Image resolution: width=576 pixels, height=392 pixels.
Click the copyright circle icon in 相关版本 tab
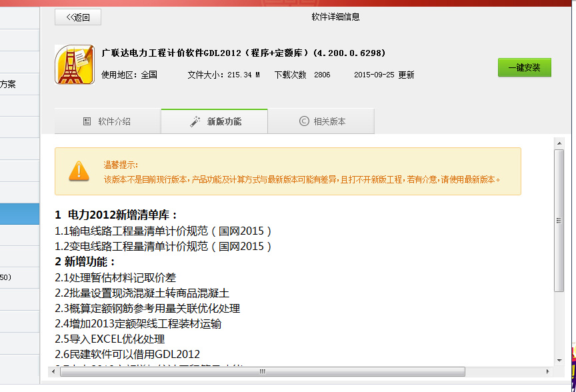coord(304,121)
